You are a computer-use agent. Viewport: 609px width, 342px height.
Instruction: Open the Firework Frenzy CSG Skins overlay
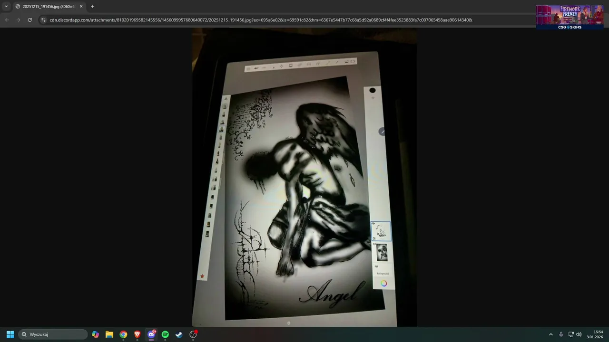tap(570, 17)
